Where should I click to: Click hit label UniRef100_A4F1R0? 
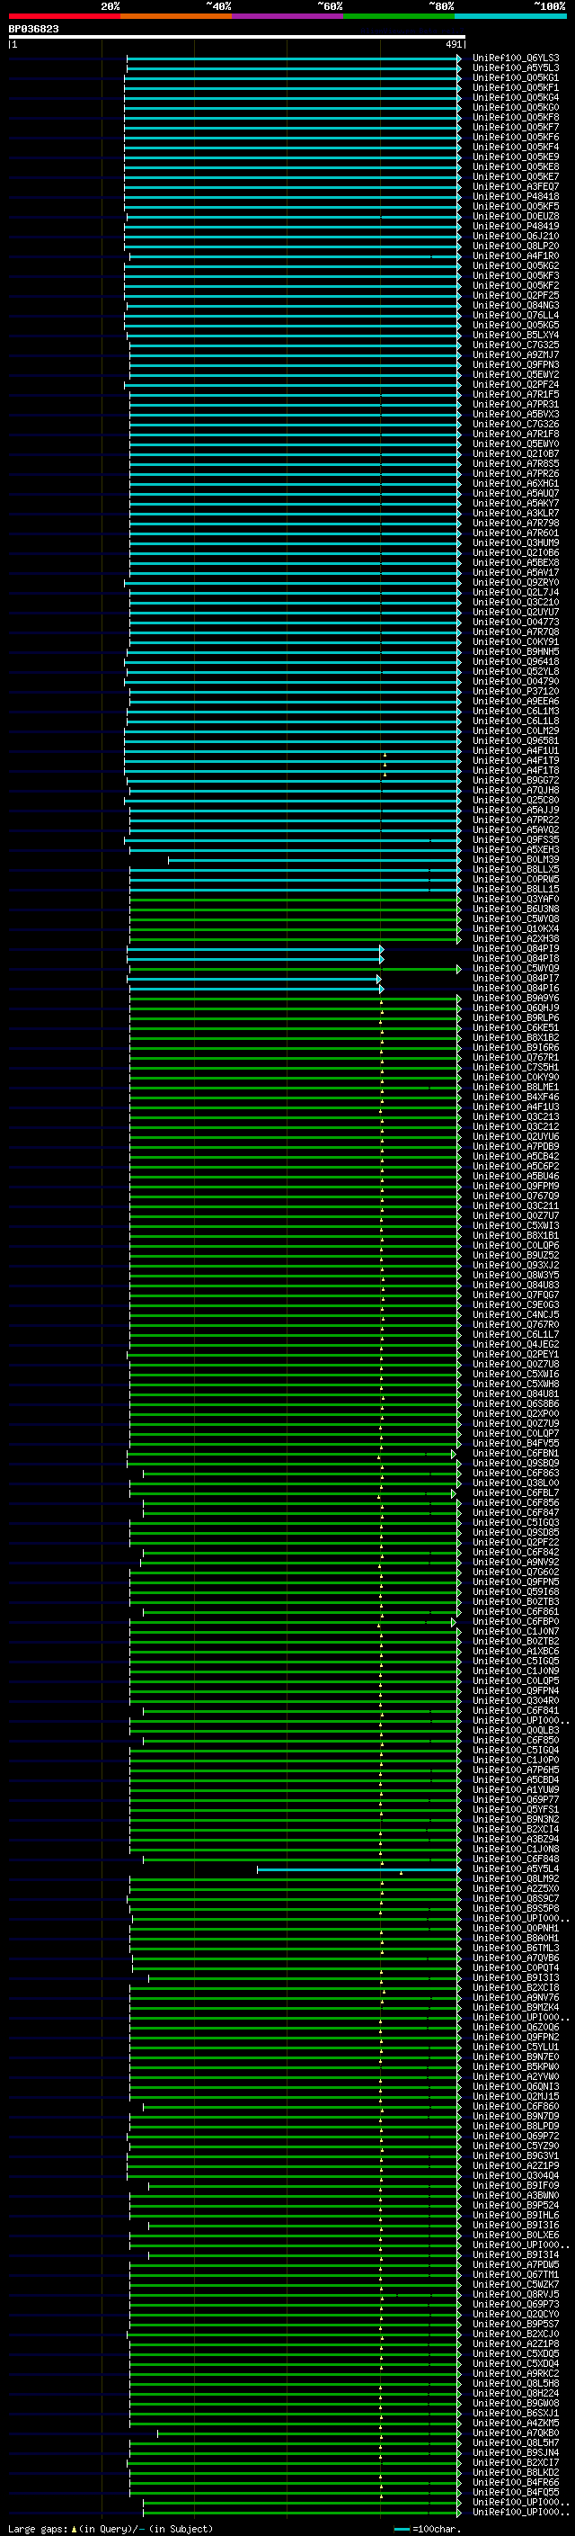(x=516, y=256)
